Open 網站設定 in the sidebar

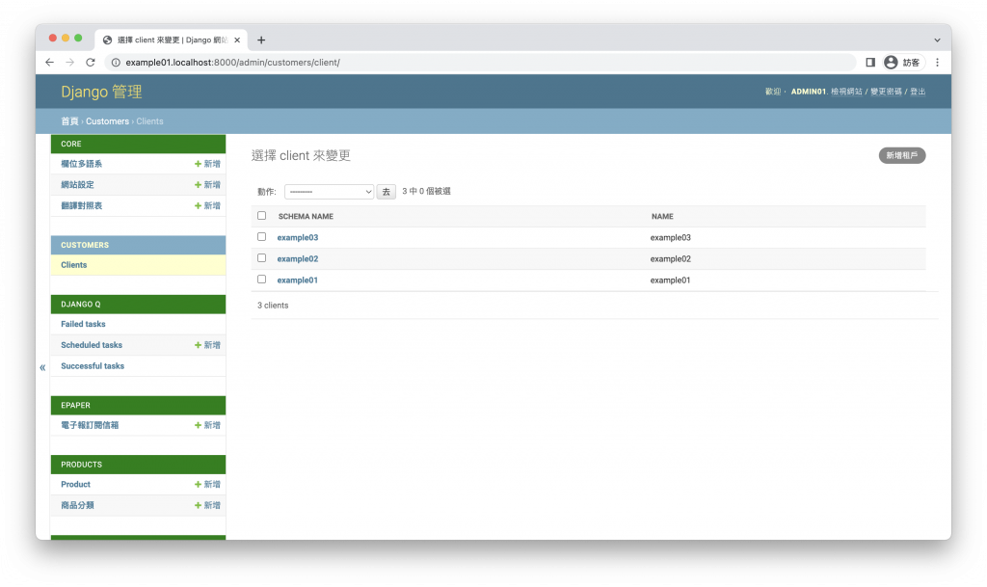coord(77,185)
